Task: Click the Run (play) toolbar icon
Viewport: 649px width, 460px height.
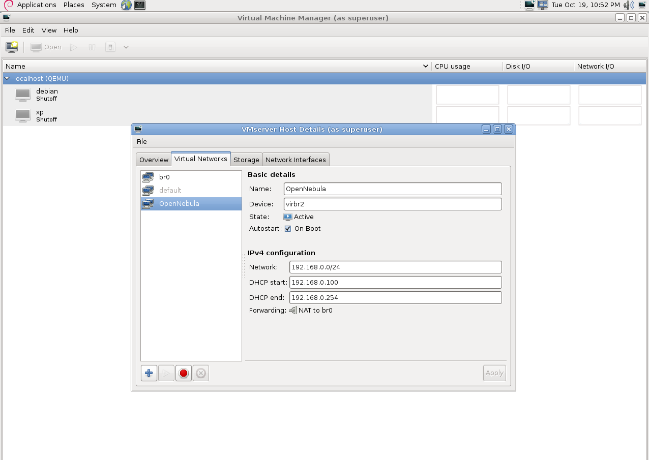Action: click(74, 47)
